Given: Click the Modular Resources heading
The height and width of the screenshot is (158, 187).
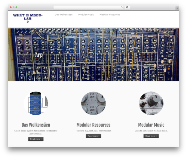Looking at the screenshot, I should click(x=93, y=125).
